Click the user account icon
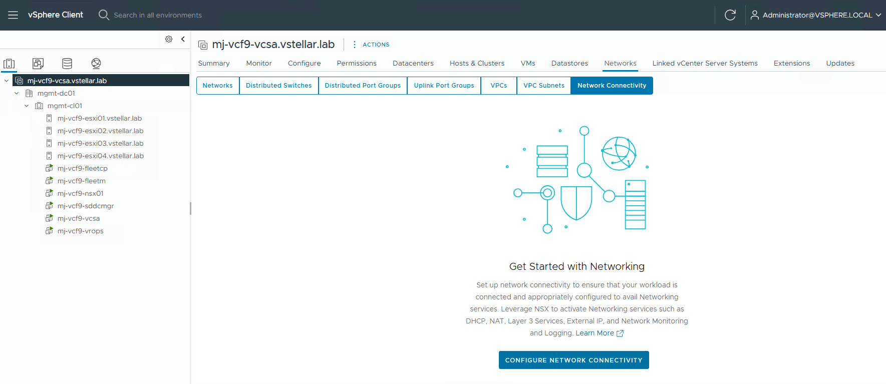This screenshot has width=886, height=384. click(754, 15)
